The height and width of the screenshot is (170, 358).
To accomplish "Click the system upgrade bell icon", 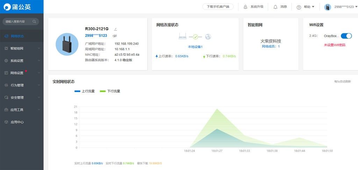I will coord(245,7).
